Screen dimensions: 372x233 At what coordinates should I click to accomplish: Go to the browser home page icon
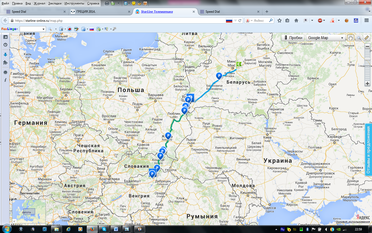[x=296, y=20]
